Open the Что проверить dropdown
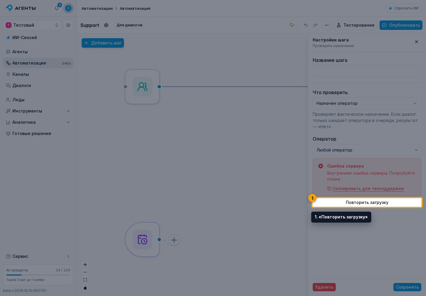Viewport: 426px width, 296px height. pyautogui.click(x=367, y=103)
